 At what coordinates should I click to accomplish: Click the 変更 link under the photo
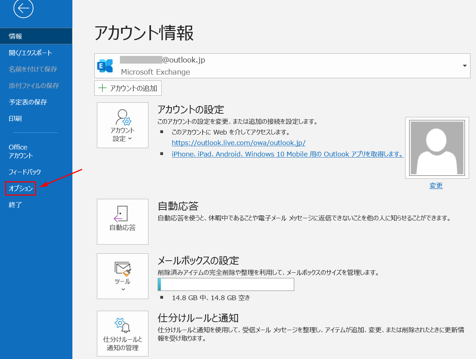tap(436, 185)
